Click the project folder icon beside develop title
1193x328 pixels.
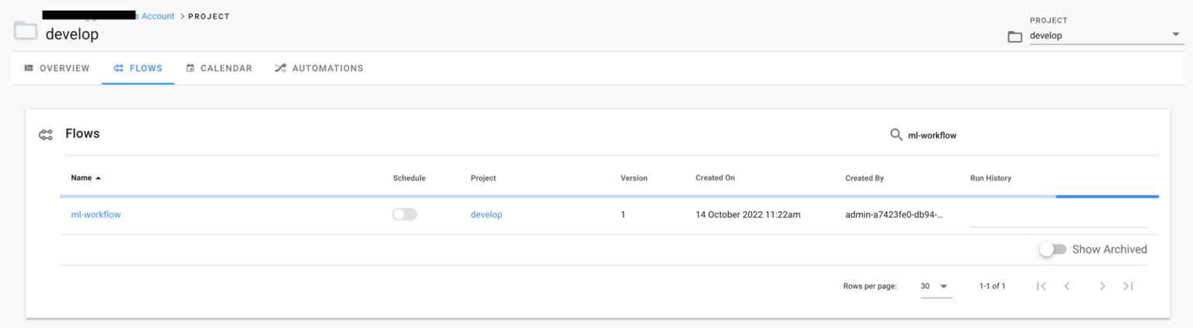point(26,31)
